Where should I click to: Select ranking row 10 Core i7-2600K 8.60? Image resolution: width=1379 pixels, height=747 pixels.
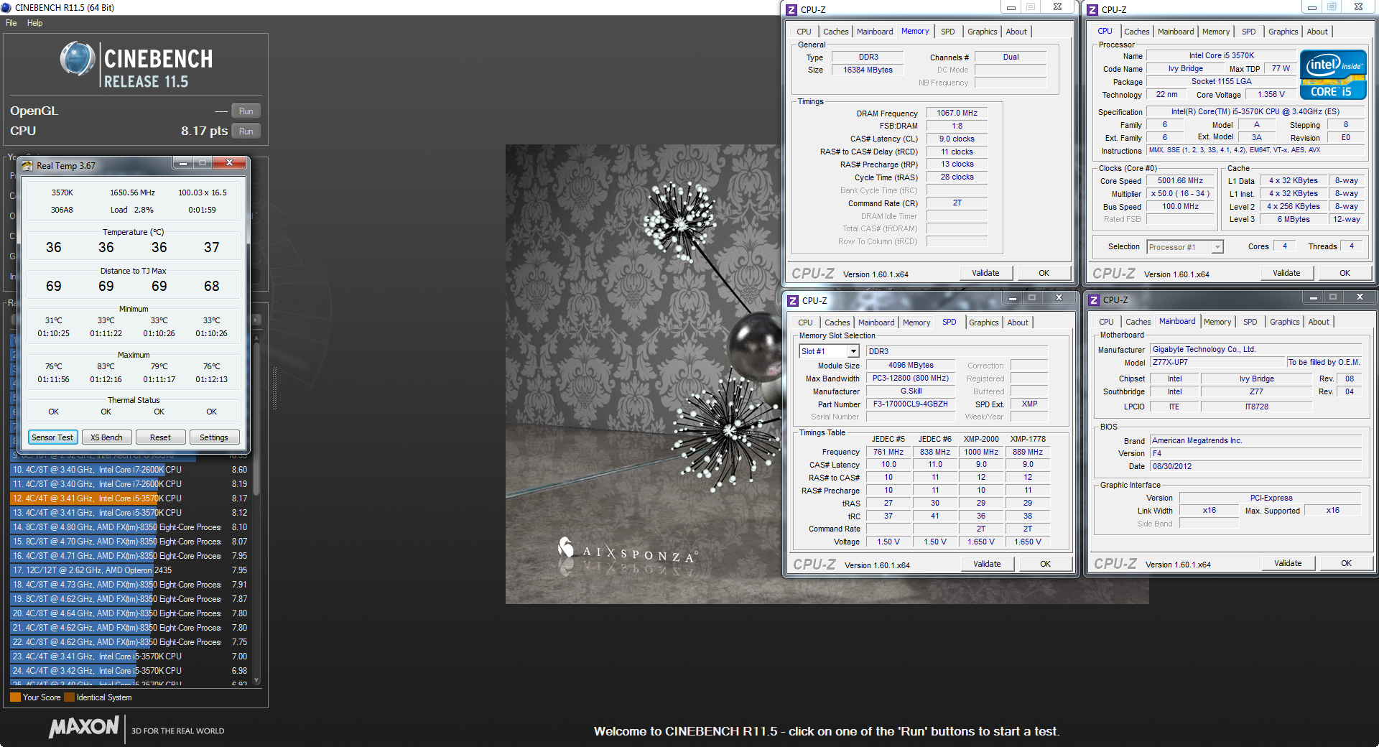tap(129, 470)
